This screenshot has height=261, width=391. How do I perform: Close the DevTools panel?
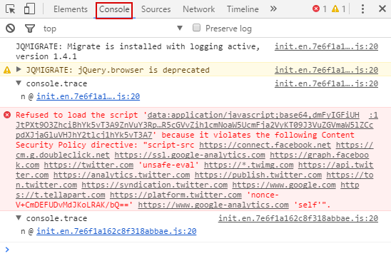point(382,9)
